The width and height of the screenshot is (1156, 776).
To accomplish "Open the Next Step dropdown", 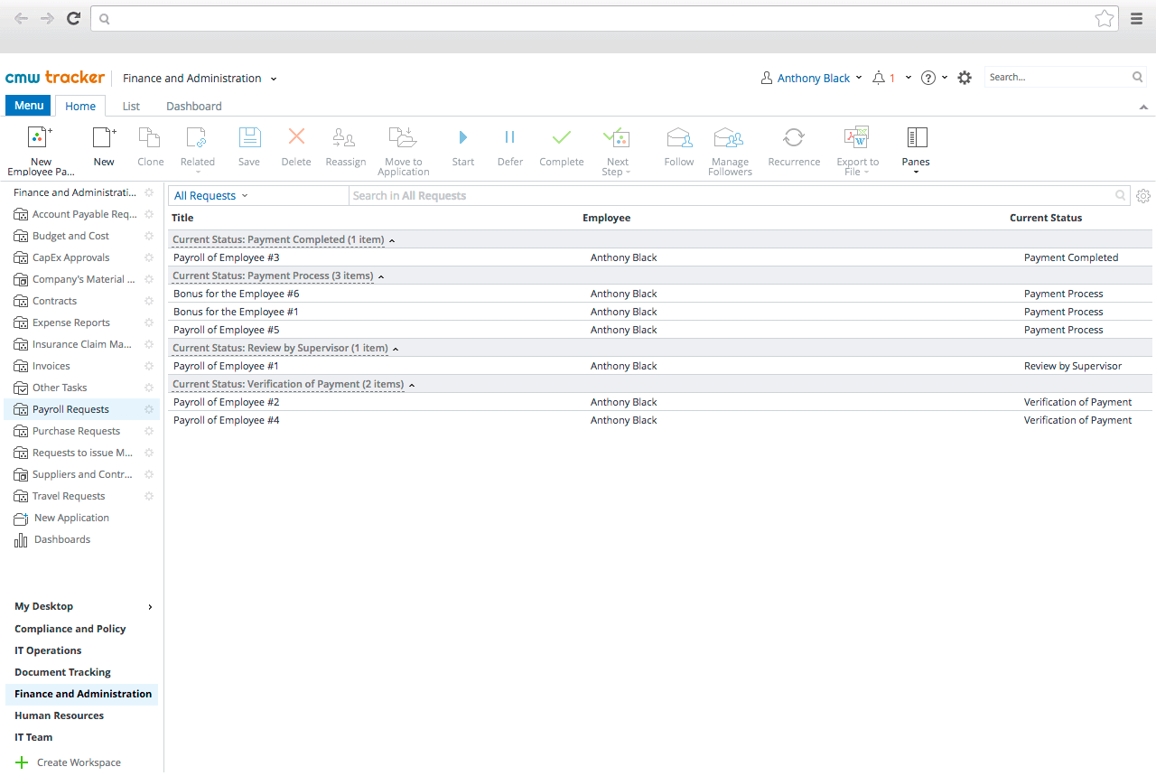I will tap(617, 151).
